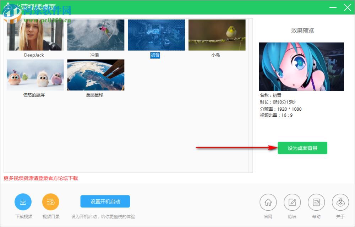This screenshot has height=227, width=355.
Task: Select the 小鸟 bird video thumbnail
Action: [217, 34]
